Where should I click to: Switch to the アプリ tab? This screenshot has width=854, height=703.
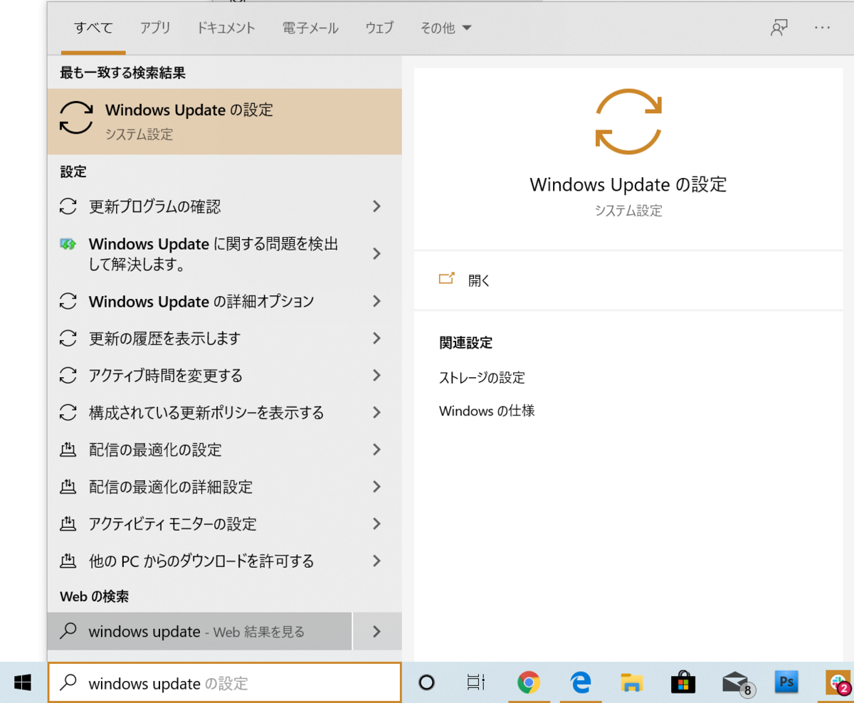tap(155, 28)
